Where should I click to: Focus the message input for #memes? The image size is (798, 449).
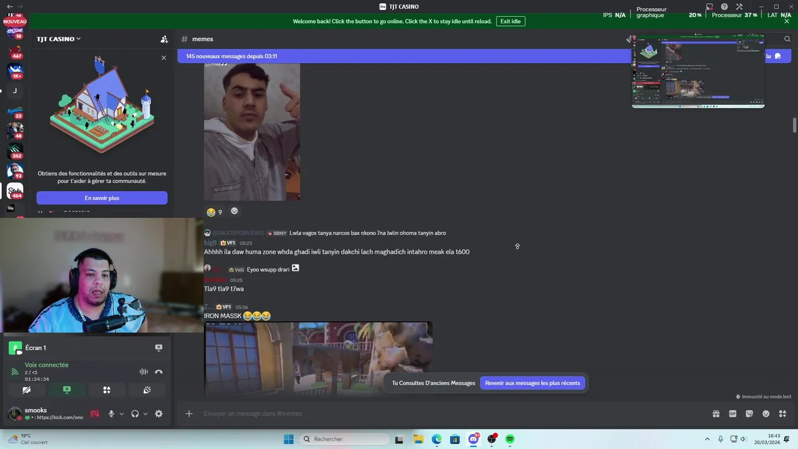(x=452, y=413)
